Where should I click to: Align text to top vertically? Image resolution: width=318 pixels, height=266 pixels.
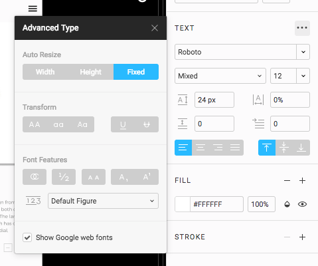pyautogui.click(x=267, y=148)
